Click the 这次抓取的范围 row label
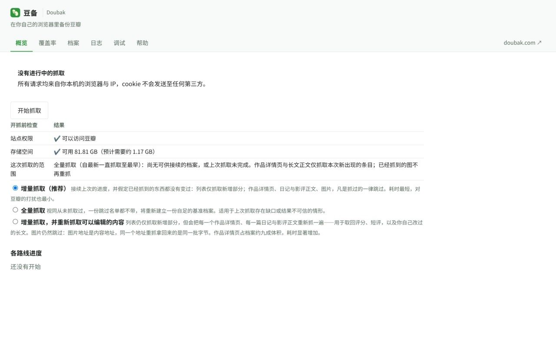Viewport: 556px width, 347px height. [x=27, y=169]
